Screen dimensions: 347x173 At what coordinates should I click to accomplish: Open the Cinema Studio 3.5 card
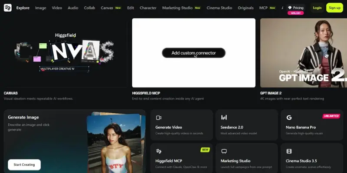pos(312,158)
